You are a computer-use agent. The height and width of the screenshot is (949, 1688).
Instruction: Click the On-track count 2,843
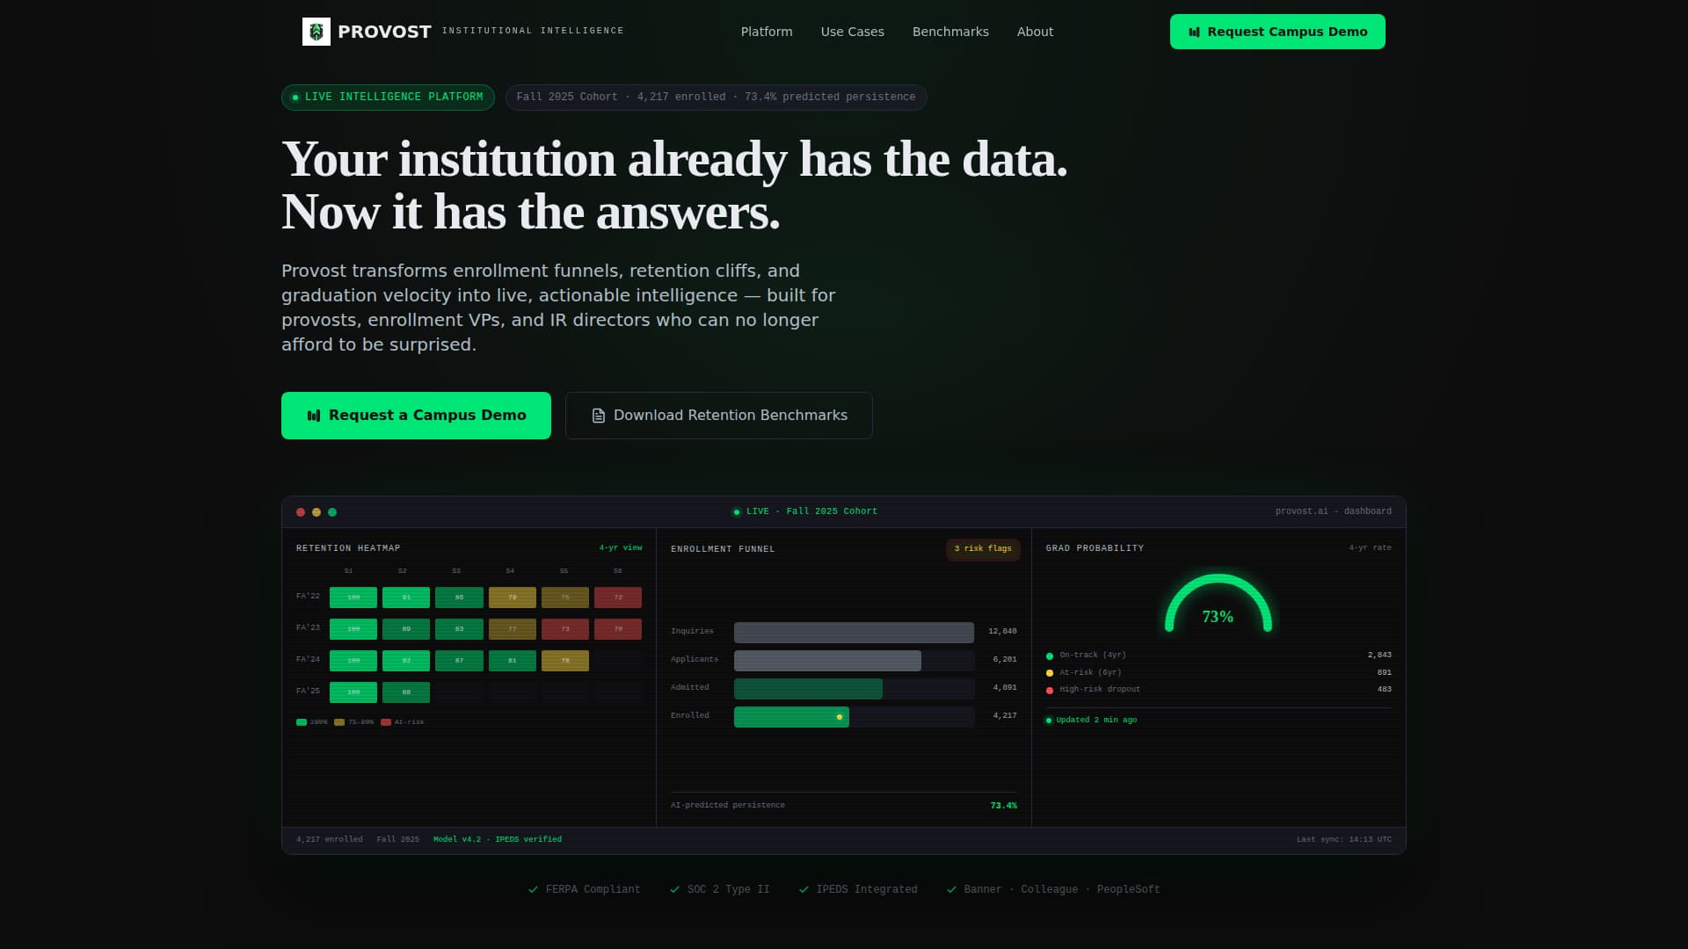pyautogui.click(x=1379, y=656)
